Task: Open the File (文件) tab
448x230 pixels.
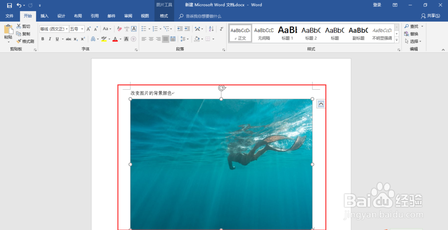Action: (x=9, y=16)
